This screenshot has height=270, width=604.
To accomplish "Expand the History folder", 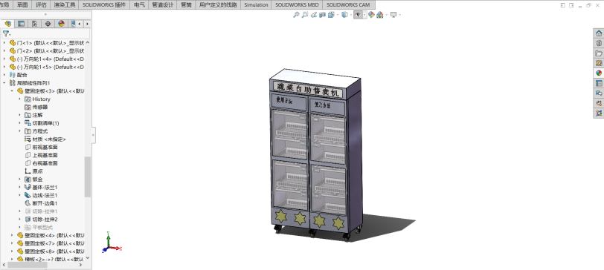I will pos(19,99).
